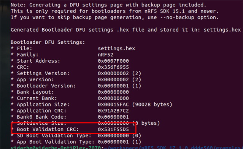Click the Bootloader Version value 0x00000001
The width and height of the screenshot is (243, 149).
113,86
